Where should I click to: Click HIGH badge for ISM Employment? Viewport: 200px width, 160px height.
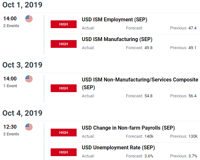point(64,24)
